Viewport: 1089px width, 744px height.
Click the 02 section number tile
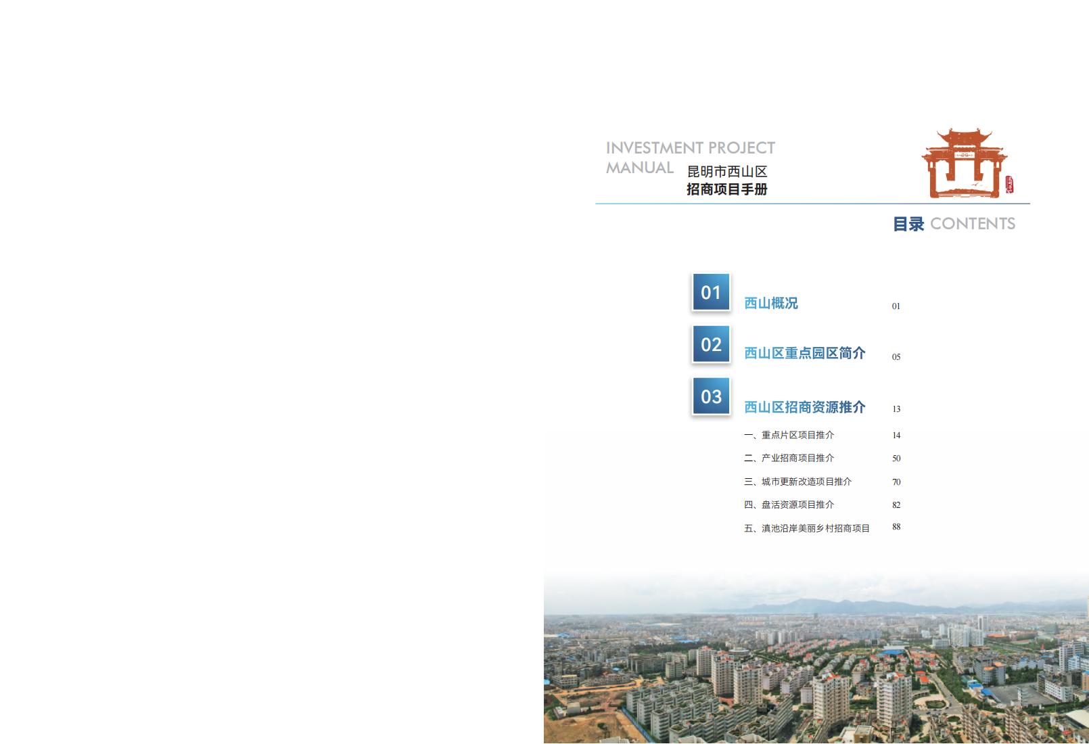coord(711,344)
